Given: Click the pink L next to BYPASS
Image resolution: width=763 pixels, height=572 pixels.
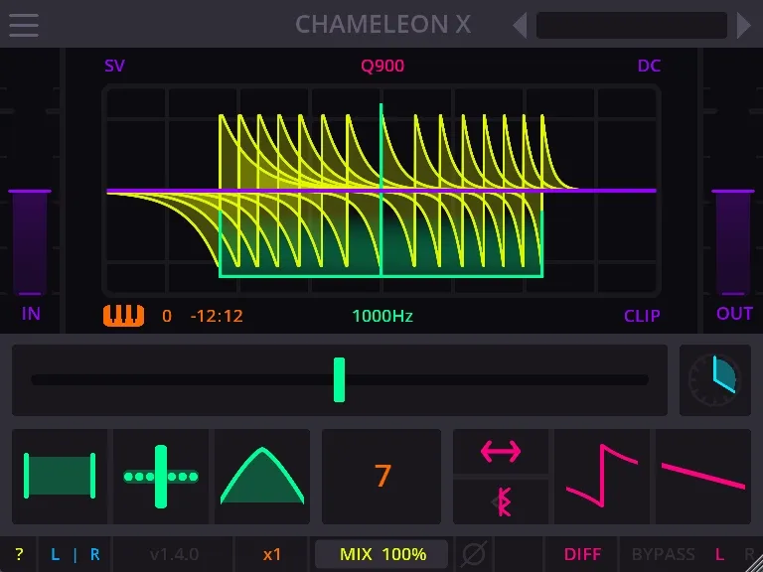Looking at the screenshot, I should tap(720, 554).
